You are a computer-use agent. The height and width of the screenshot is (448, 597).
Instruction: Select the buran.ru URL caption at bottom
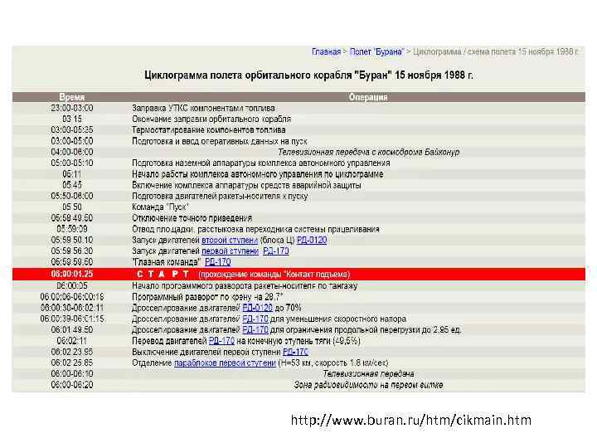(411, 420)
